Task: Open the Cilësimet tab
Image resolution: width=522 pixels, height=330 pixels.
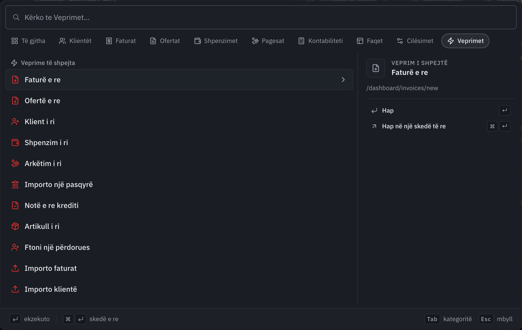Action: click(415, 41)
